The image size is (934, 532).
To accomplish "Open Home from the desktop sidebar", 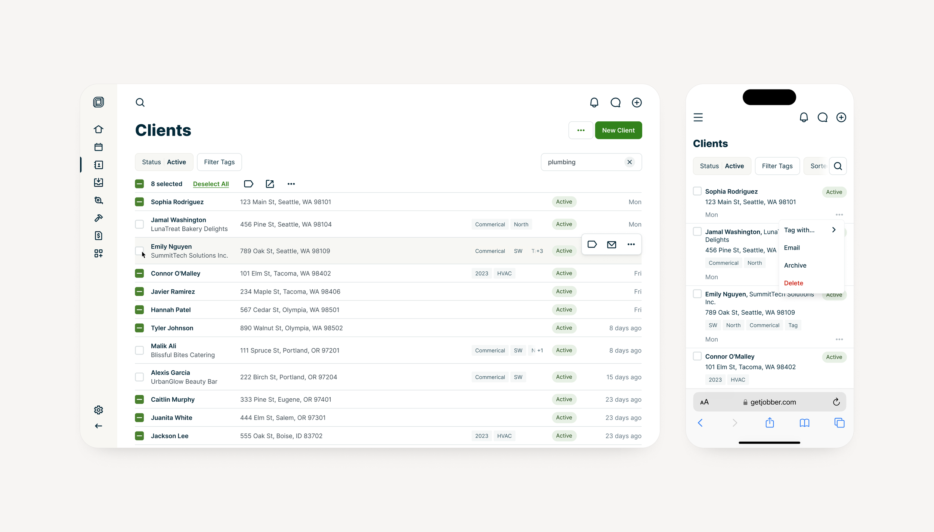I will pos(99,129).
